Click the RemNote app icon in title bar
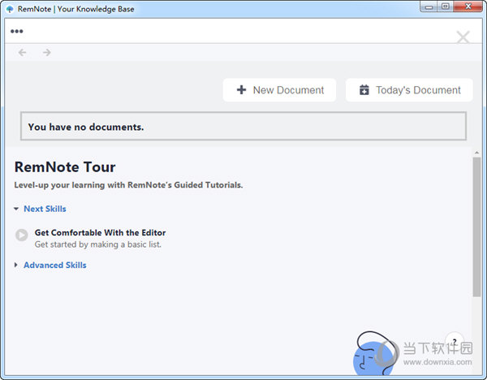Viewport: 487px width, 380px height. (10, 9)
